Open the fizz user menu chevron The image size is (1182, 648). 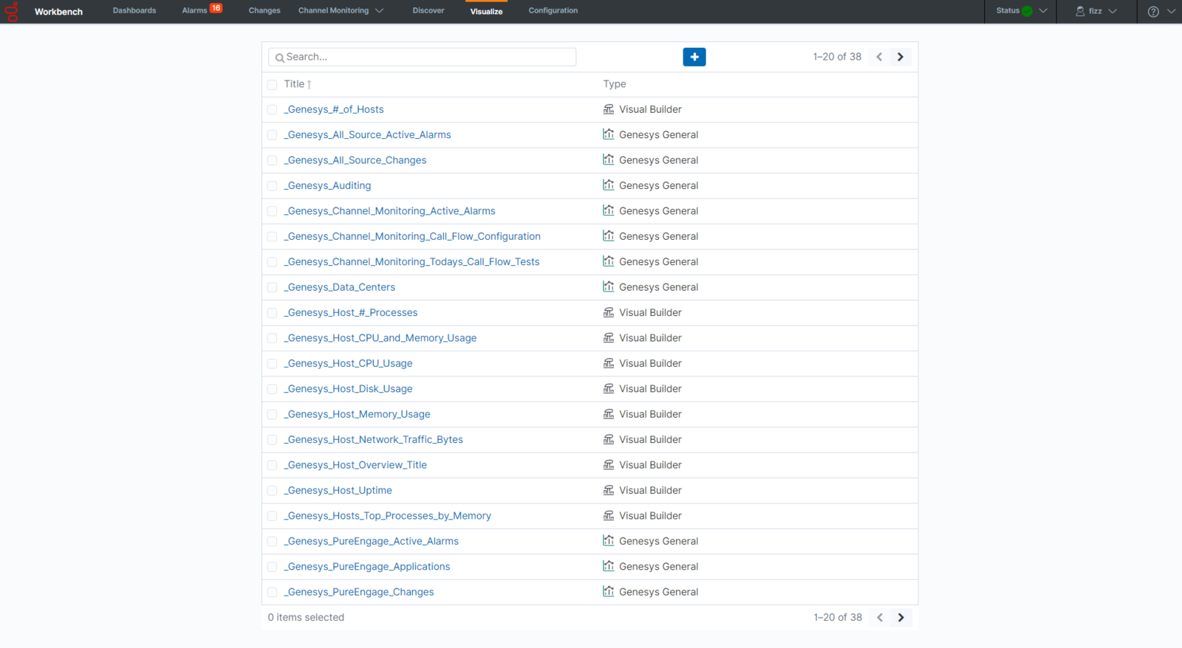click(x=1113, y=11)
